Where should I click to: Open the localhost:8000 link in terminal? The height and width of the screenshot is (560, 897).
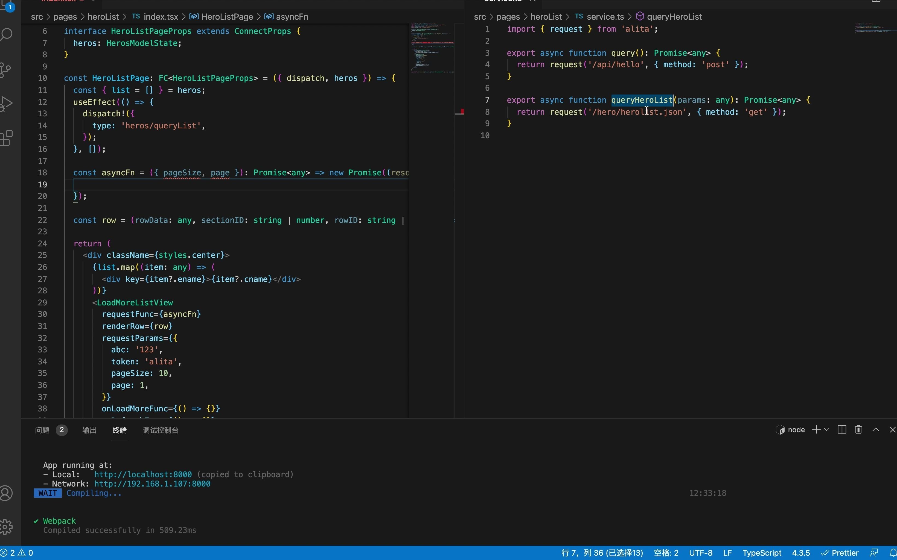pyautogui.click(x=143, y=474)
